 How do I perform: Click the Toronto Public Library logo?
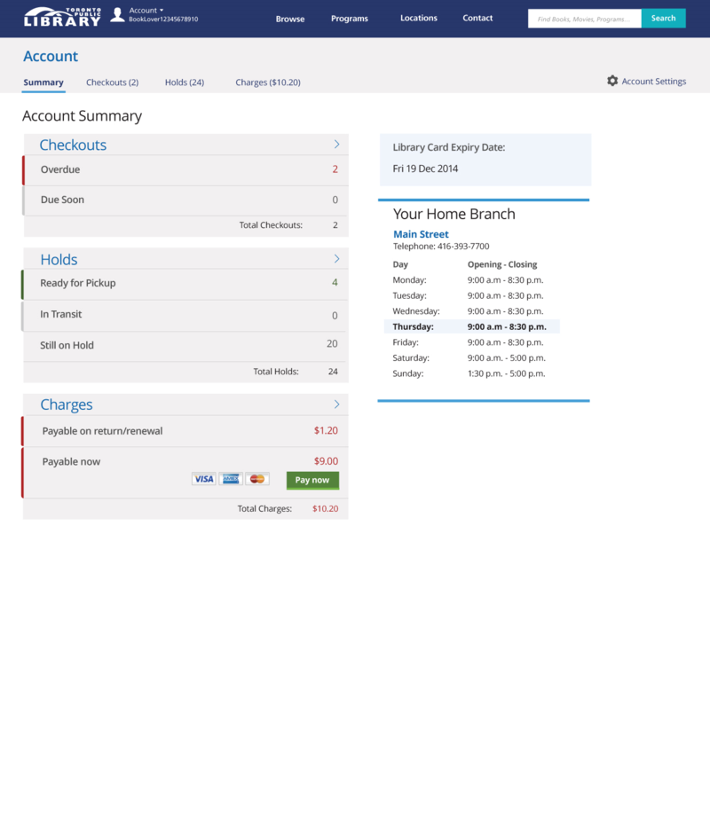coord(62,17)
